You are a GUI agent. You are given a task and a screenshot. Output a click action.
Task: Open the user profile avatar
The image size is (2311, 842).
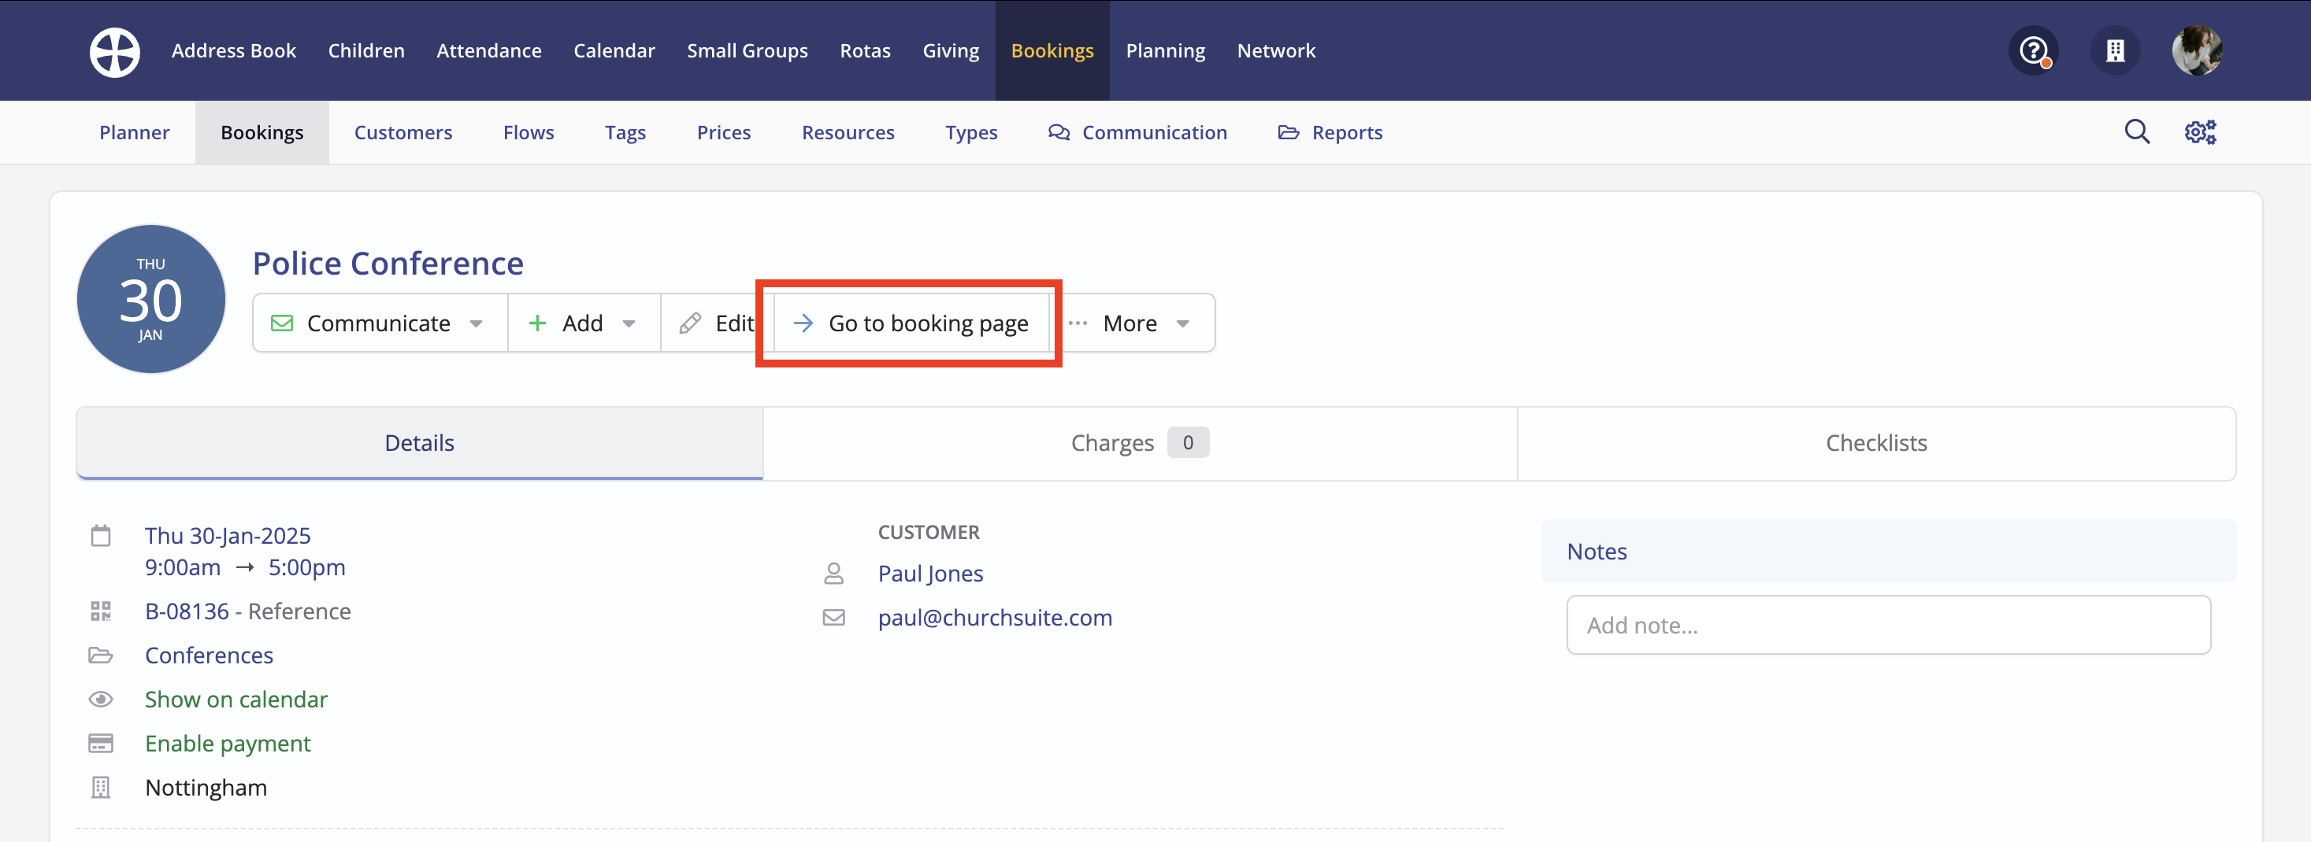pyautogui.click(x=2196, y=50)
